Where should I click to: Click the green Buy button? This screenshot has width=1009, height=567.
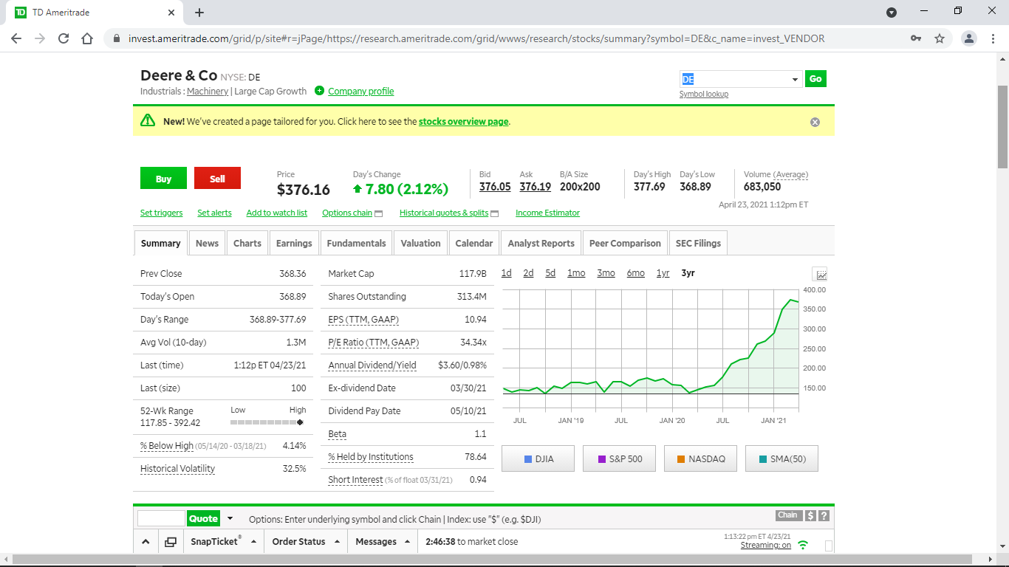163,179
